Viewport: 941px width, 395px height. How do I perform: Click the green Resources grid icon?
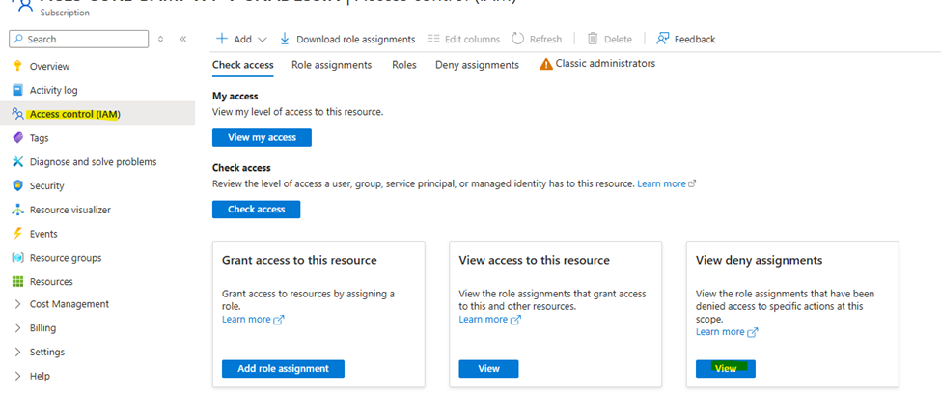(x=17, y=282)
